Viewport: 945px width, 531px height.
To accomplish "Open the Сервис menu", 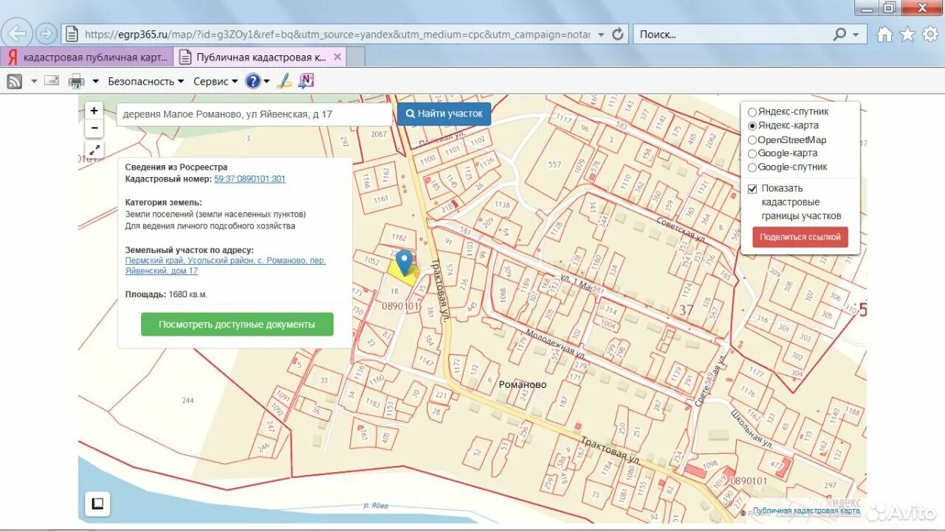I will click(216, 81).
